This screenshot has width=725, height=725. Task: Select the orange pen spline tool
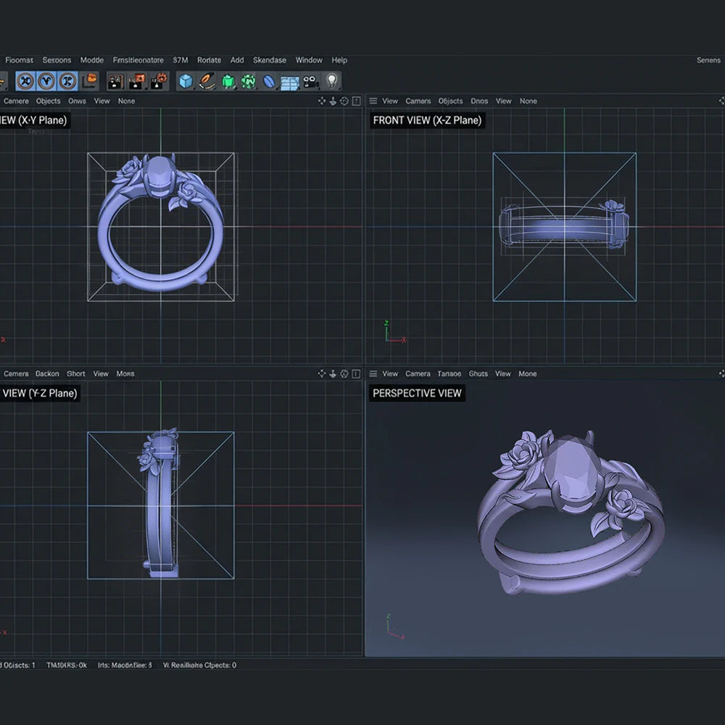tap(207, 81)
